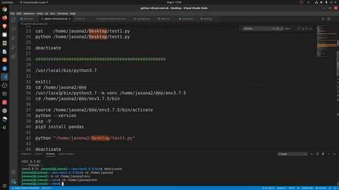Change LF end of line sequence

coord(298,188)
